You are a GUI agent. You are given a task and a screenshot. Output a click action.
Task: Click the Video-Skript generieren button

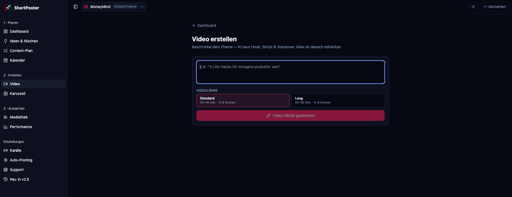[x=290, y=115]
